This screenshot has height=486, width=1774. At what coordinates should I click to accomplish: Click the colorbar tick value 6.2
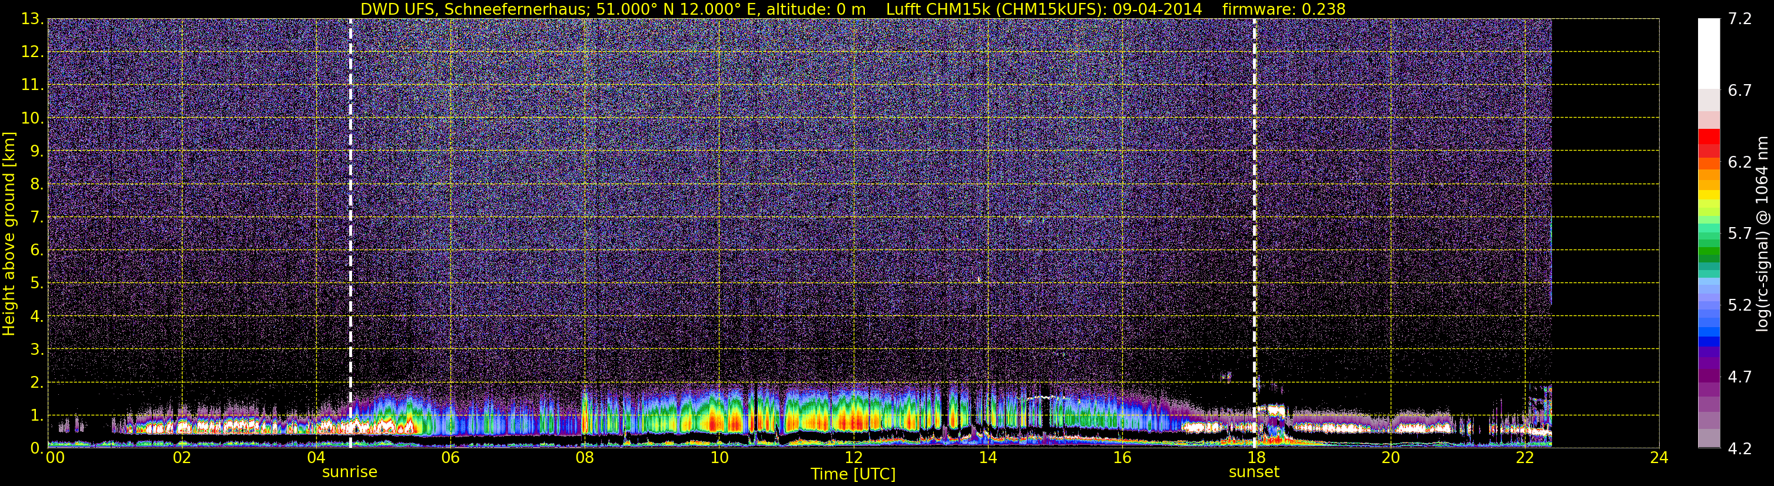(1740, 162)
